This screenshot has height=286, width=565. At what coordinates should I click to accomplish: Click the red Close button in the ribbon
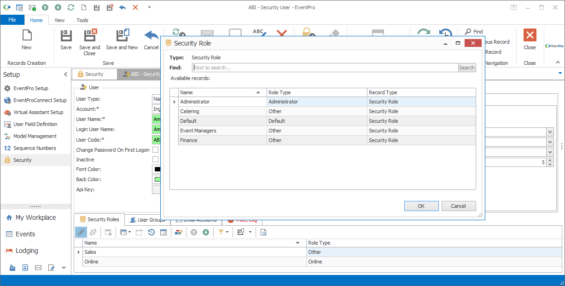pos(530,40)
